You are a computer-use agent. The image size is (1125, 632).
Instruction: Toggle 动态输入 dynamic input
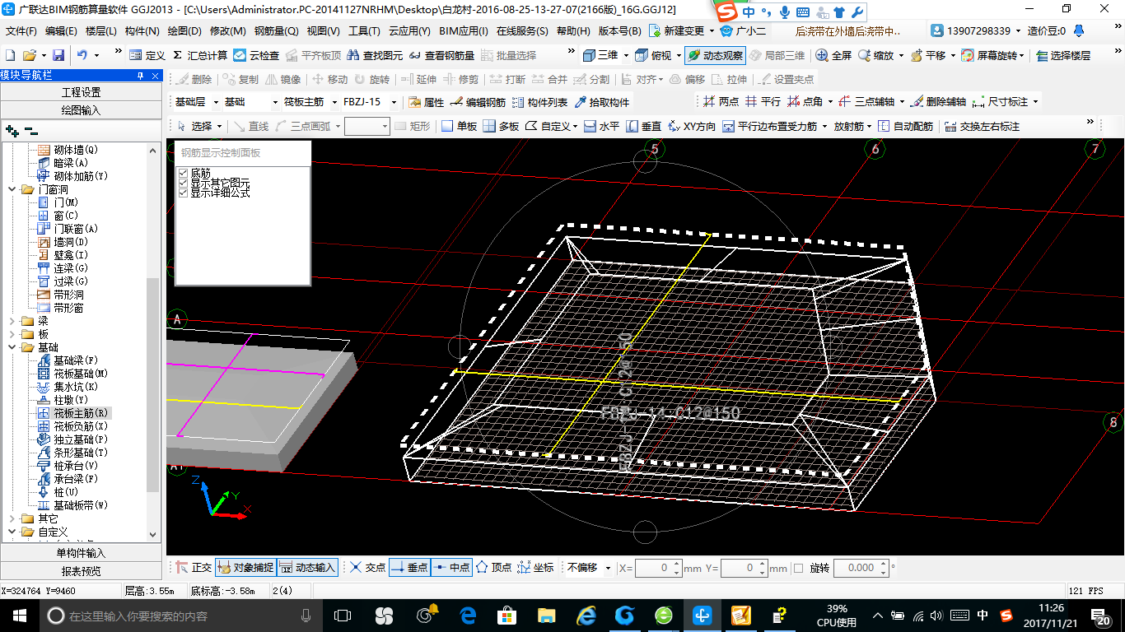click(308, 568)
